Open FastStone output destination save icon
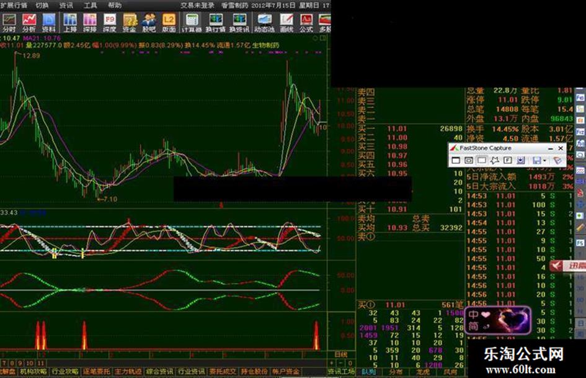The image size is (586, 378). pyautogui.click(x=537, y=161)
